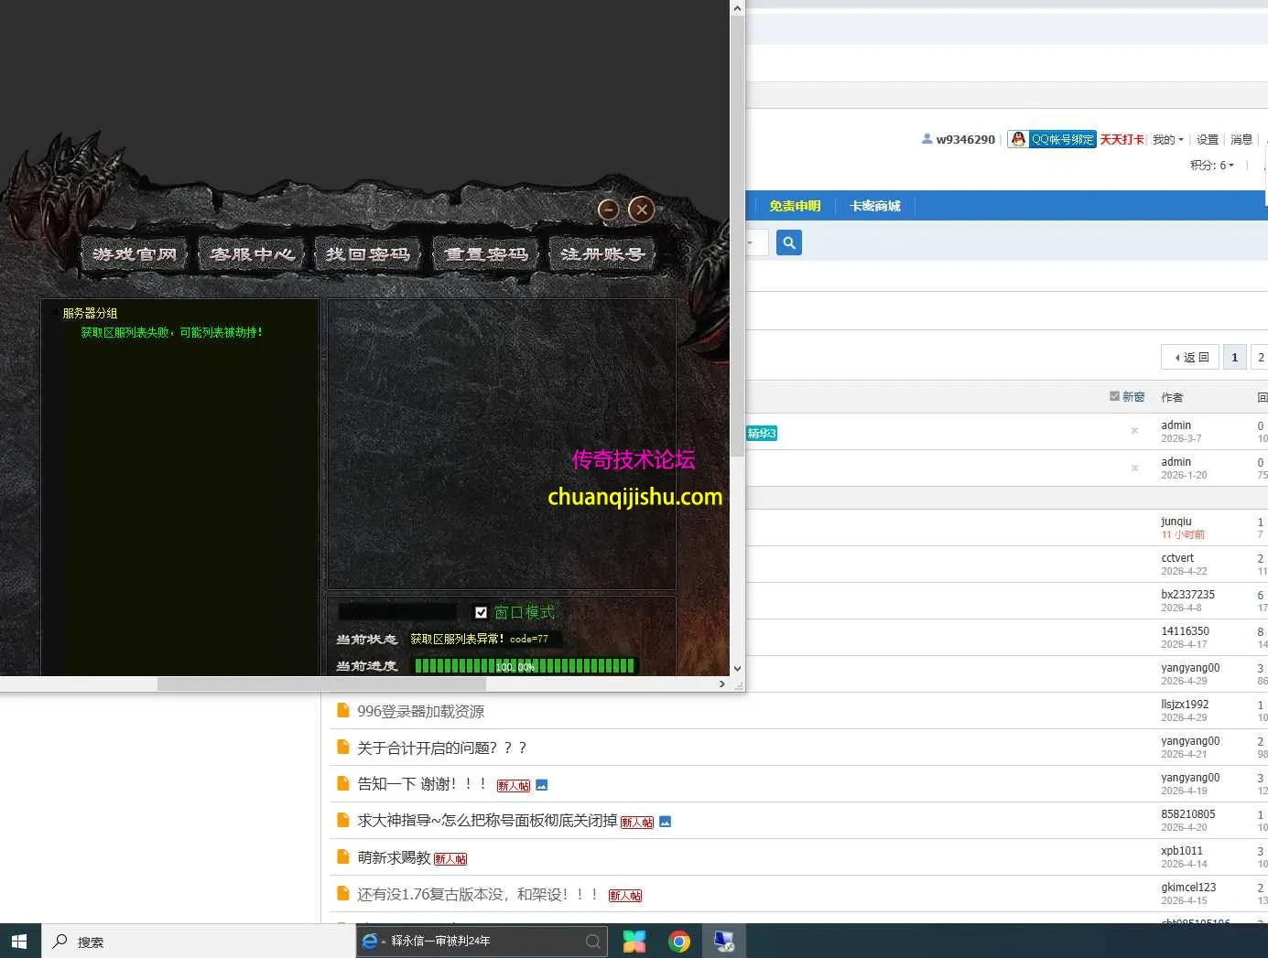The height and width of the screenshot is (958, 1268).
Task: Open the thread 还有没1.76复古版本没，和架设！！！
Action: point(478,894)
